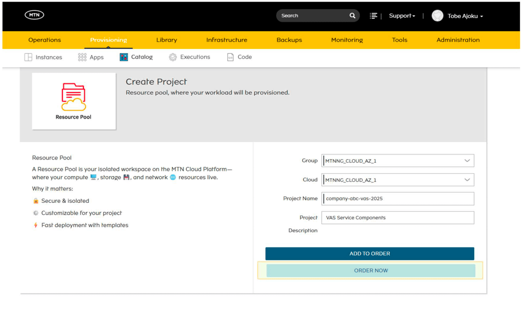Open the list icon beside Support

pos(373,15)
